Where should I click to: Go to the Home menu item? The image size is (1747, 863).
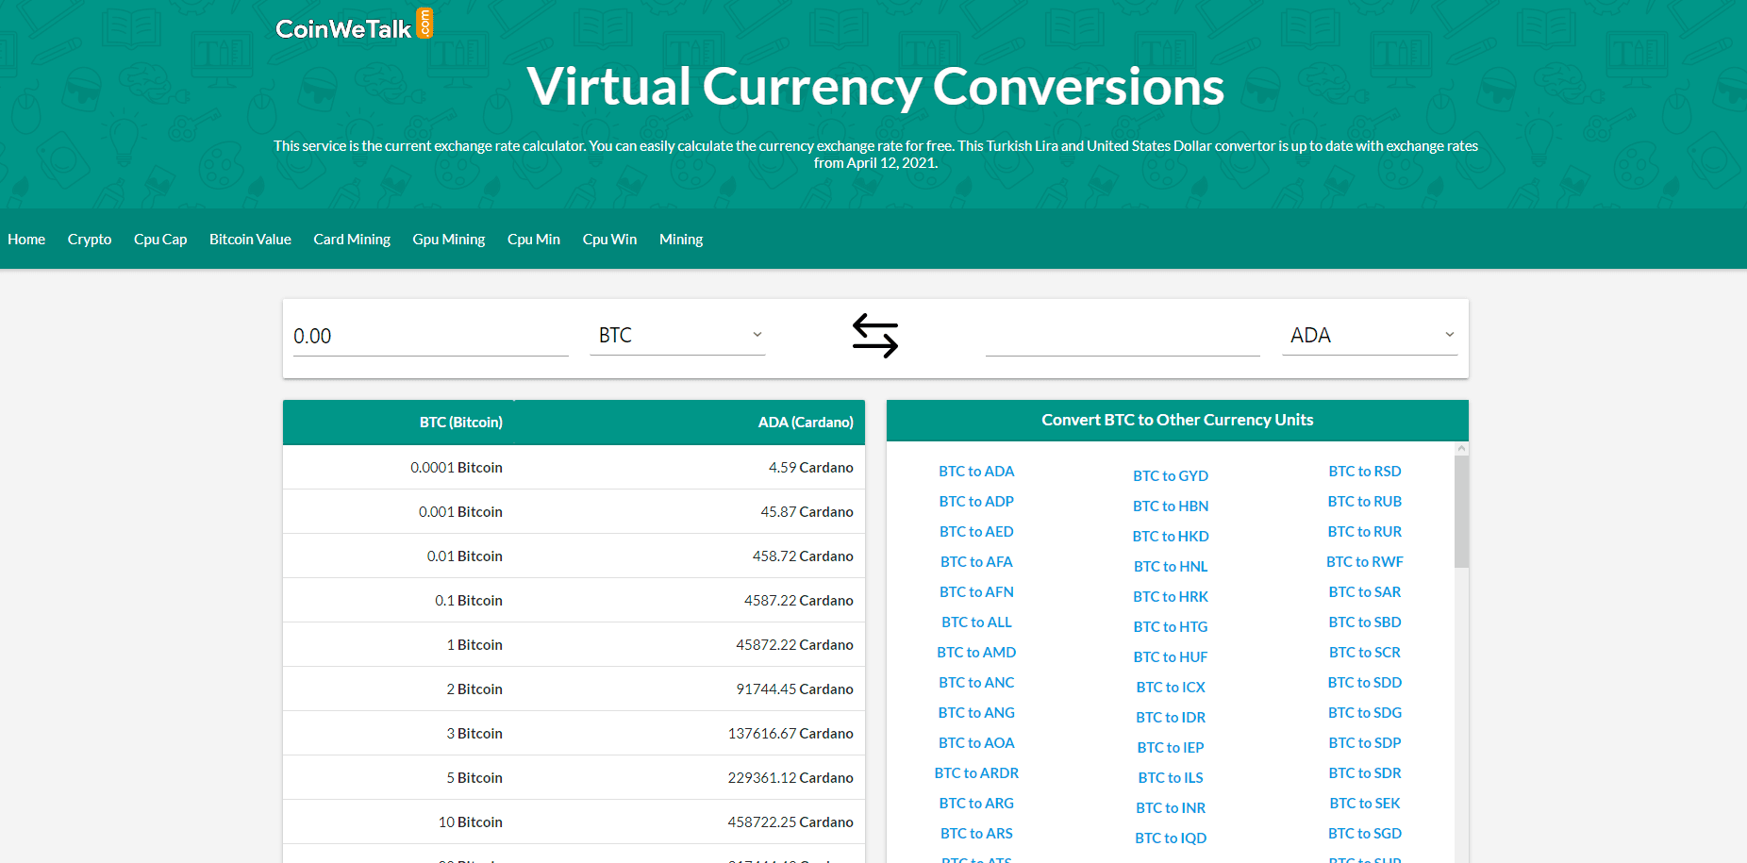click(x=26, y=239)
